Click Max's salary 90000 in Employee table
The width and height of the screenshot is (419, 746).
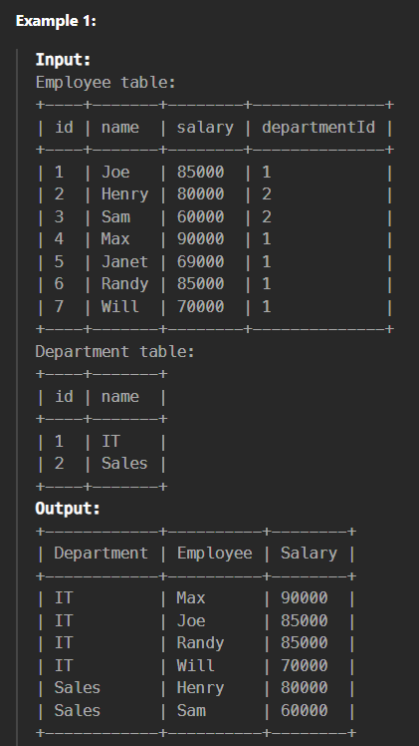point(200,238)
